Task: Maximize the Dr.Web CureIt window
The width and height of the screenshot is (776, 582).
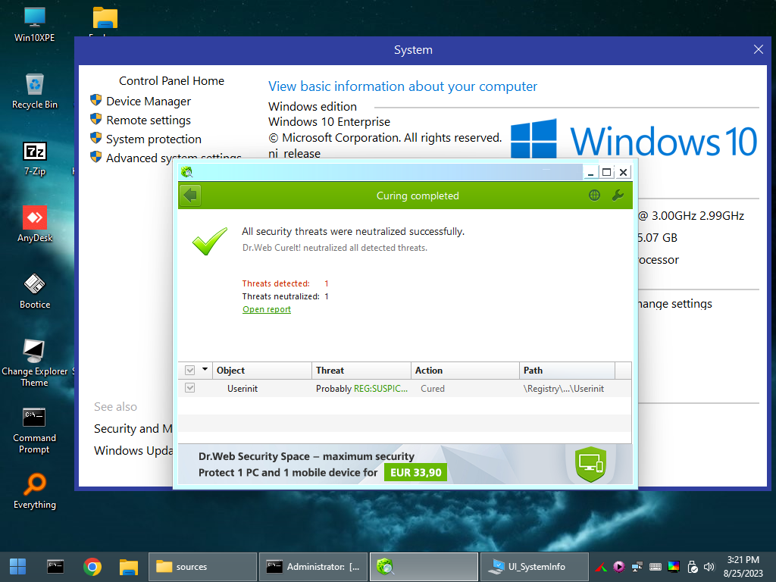Action: pos(607,172)
